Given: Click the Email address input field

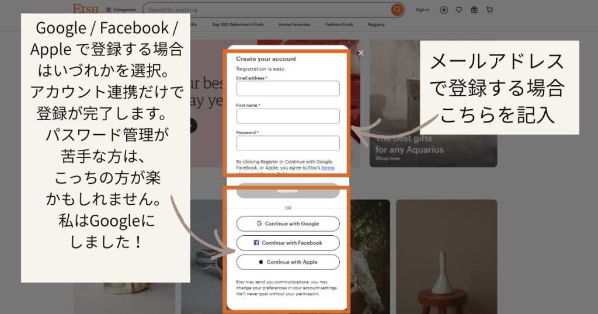Looking at the screenshot, I should 287,89.
